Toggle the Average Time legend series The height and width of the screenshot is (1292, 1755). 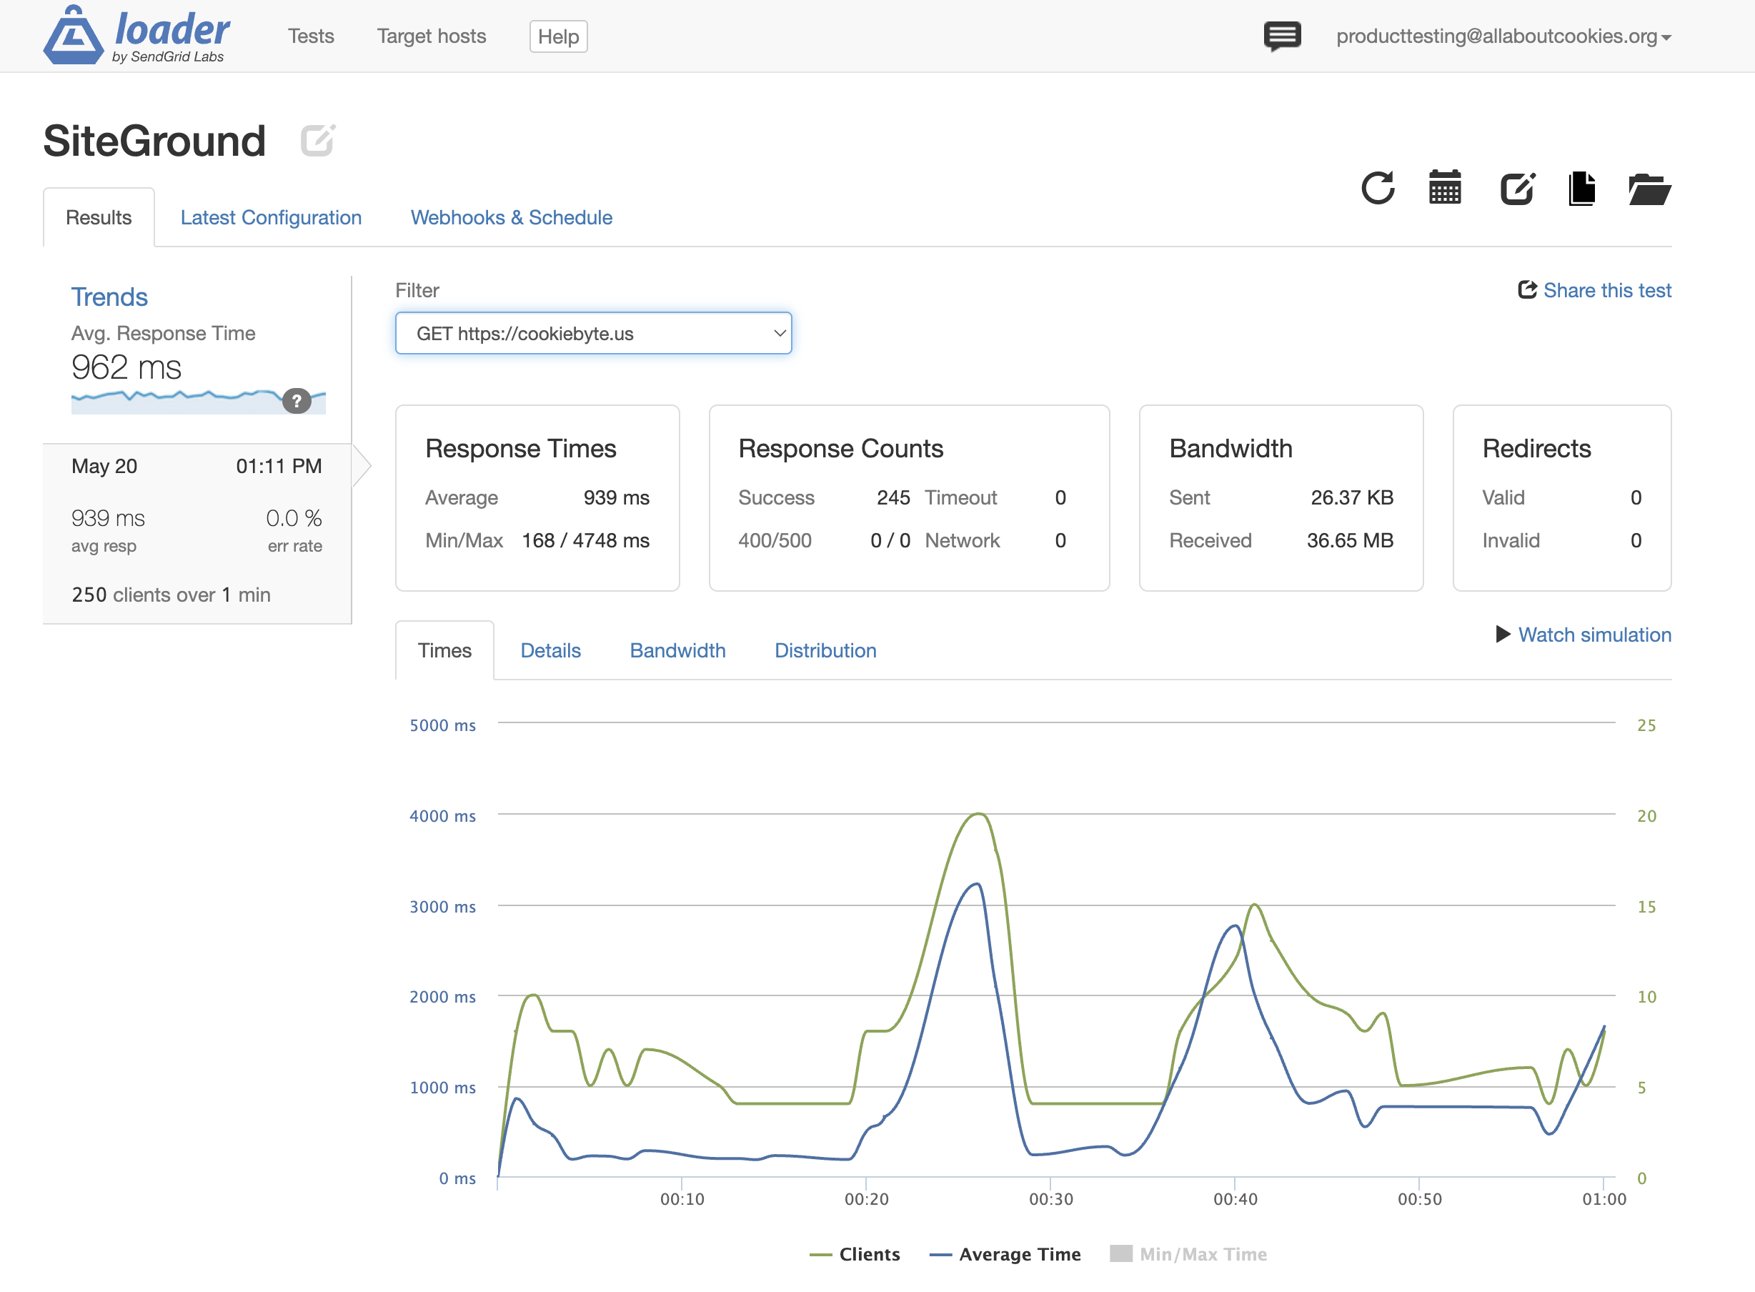pyautogui.click(x=1005, y=1254)
